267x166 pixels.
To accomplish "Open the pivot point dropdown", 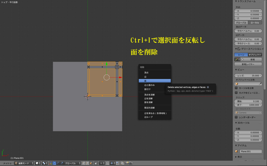I will [x=45, y=163].
